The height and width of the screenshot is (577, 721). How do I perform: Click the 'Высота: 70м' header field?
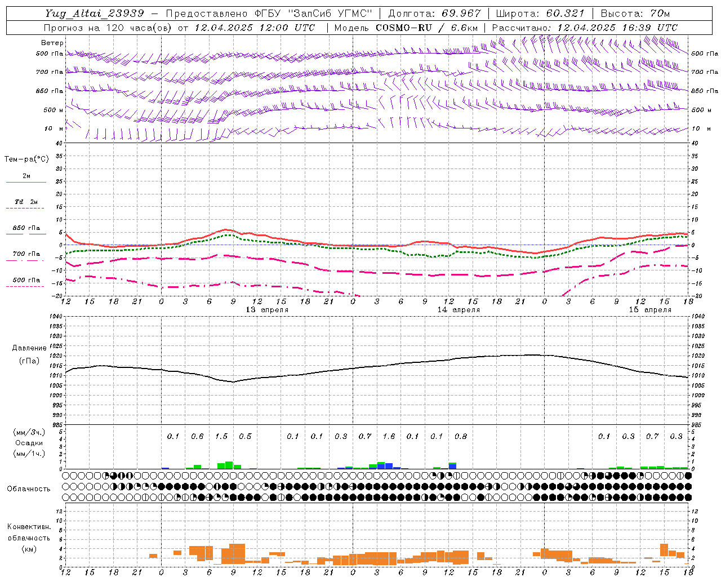click(x=635, y=14)
